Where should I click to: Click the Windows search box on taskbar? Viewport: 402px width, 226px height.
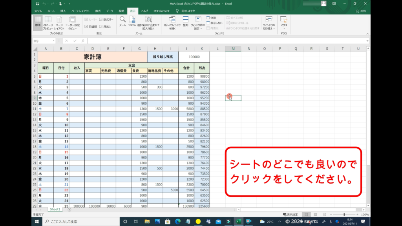tap(79, 222)
